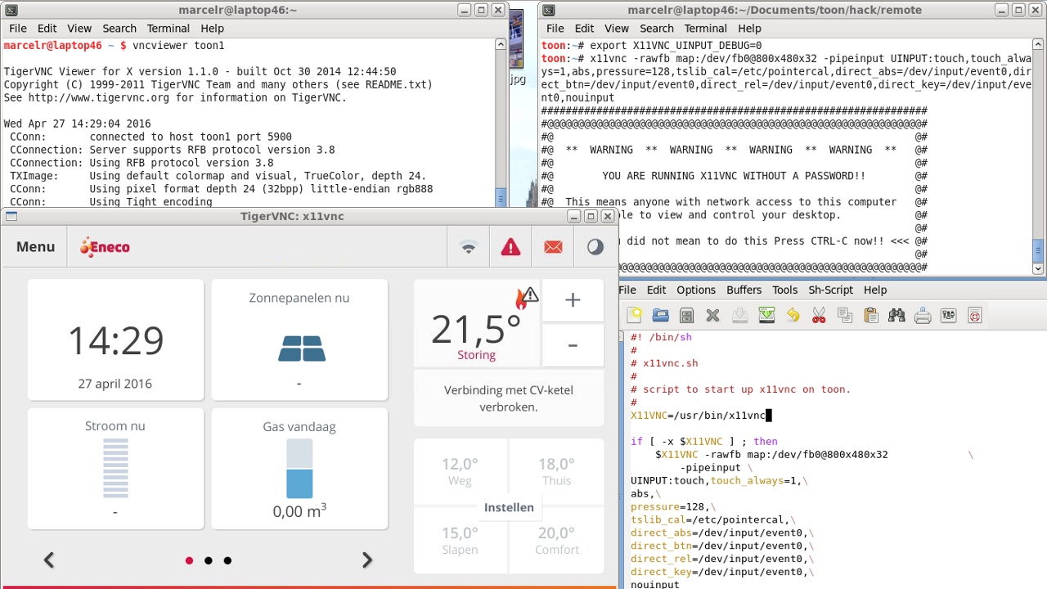Open window menu icon of left terminal titlebar
Image resolution: width=1047 pixels, height=589 pixels.
pos(10,10)
